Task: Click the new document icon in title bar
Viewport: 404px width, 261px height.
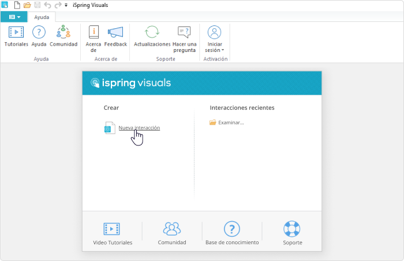Action: [x=17, y=5]
